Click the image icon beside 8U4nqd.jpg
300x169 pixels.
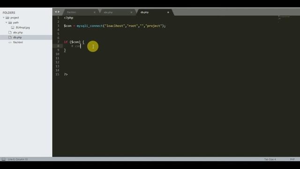pos(13,28)
